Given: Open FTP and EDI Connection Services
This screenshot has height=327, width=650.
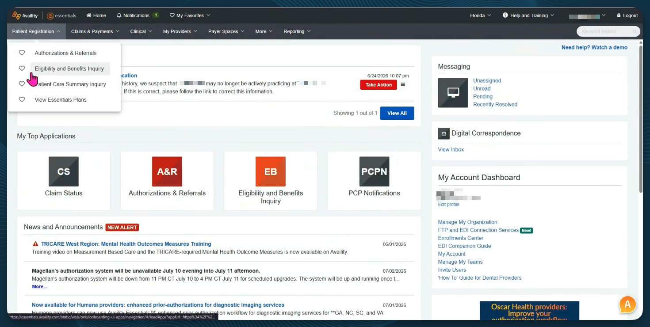Looking at the screenshot, I should [x=478, y=230].
